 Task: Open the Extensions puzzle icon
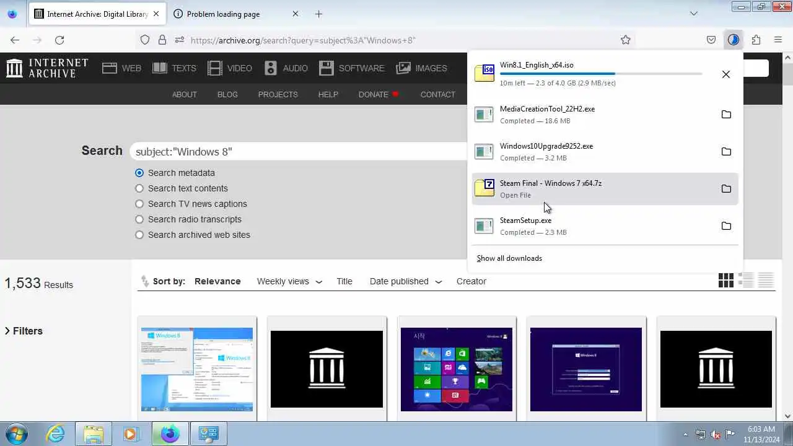[756, 40]
